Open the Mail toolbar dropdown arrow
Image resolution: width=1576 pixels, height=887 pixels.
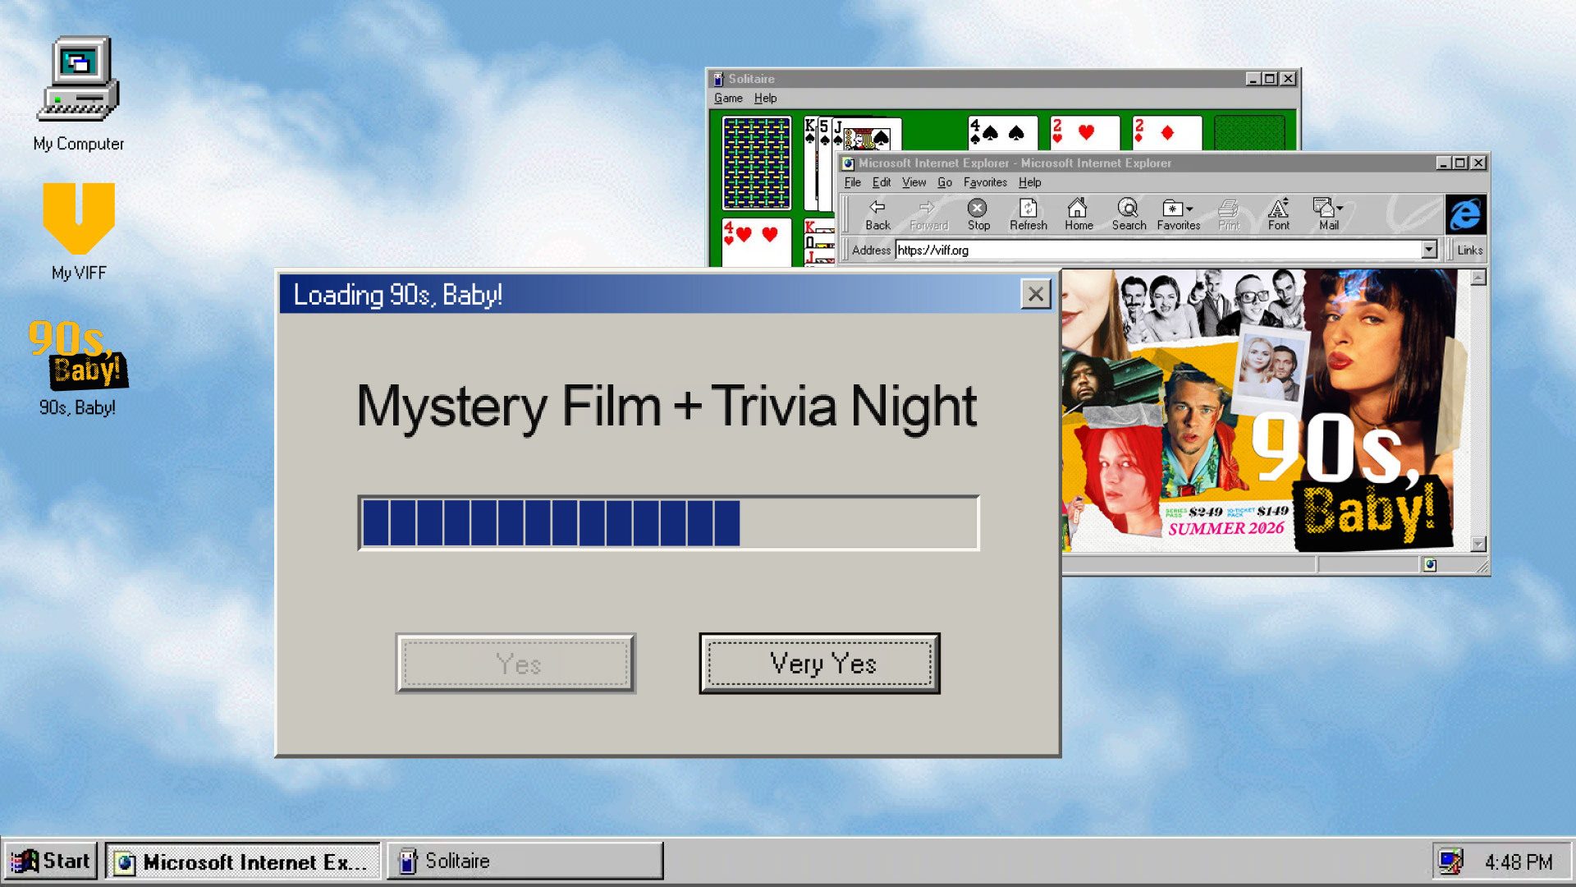click(1340, 209)
